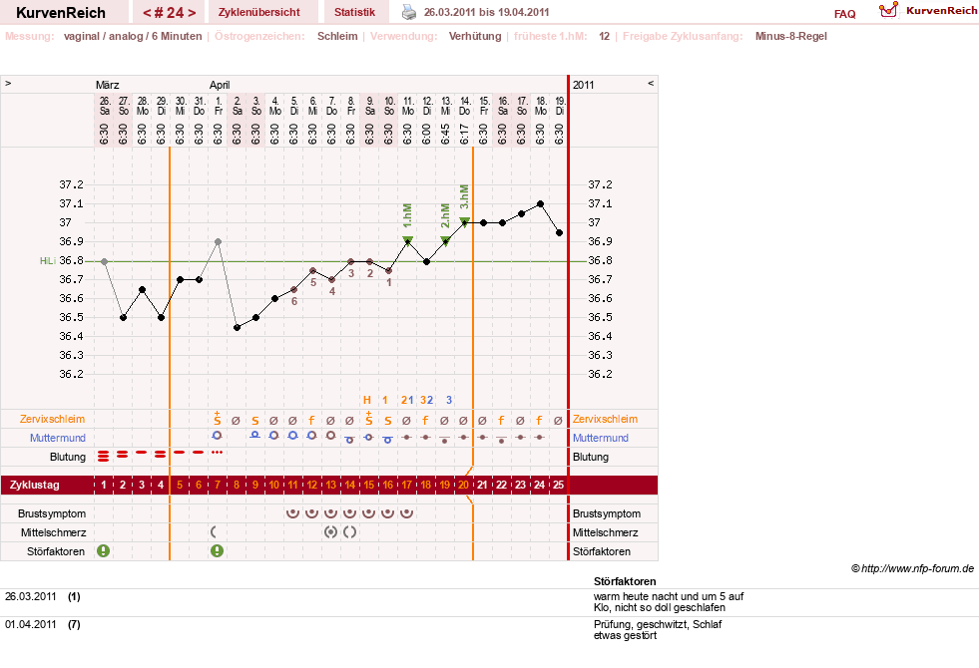This screenshot has width=979, height=668.
Task: Click Brustsymptom icon on cycle day 17
Action: (x=406, y=513)
